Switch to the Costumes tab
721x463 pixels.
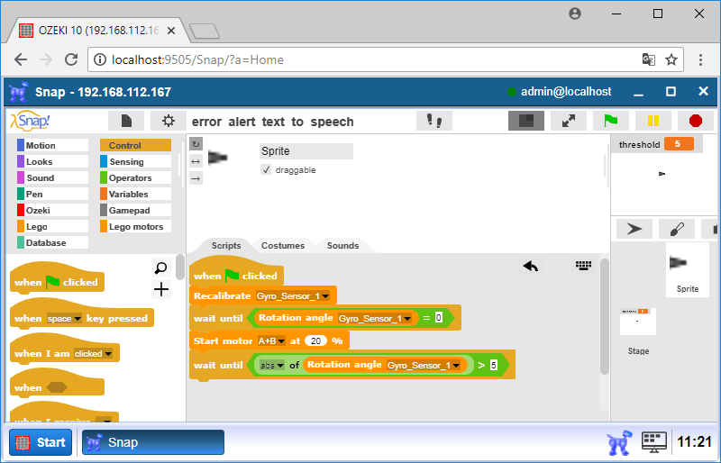pos(283,246)
